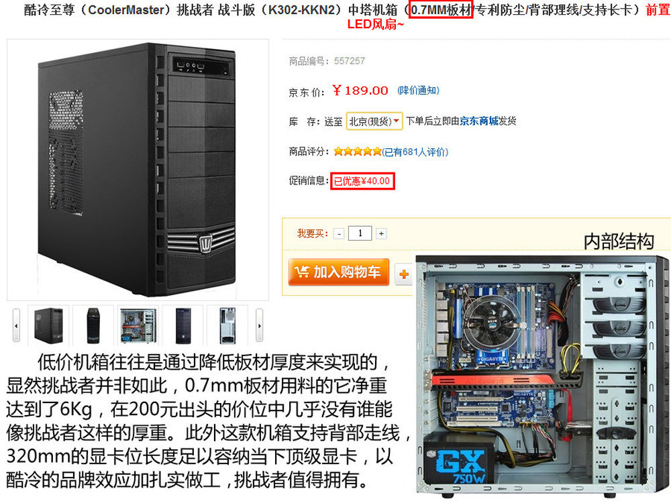Screen dimensions: 671x503
Task: Decrease quantity with the minus button
Action: pos(339,233)
